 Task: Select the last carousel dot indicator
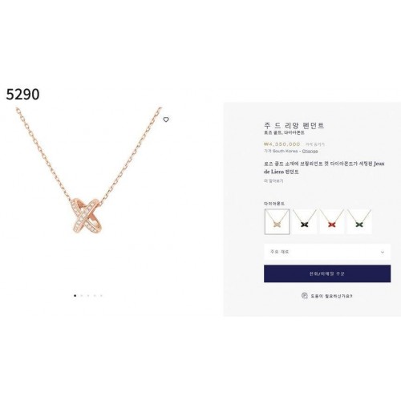(x=101, y=296)
